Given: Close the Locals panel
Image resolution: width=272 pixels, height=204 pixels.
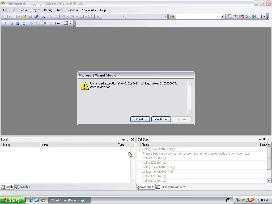Looking at the screenshot, I should tap(132, 139).
